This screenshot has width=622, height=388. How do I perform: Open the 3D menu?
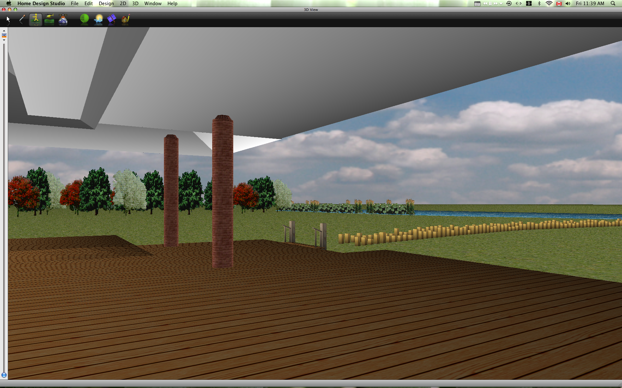click(135, 4)
